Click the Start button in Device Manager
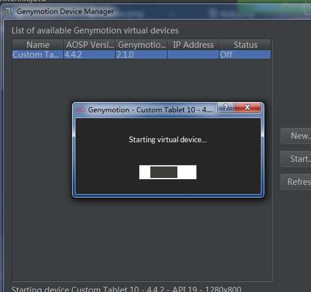This screenshot has height=292, width=311. pyautogui.click(x=296, y=159)
